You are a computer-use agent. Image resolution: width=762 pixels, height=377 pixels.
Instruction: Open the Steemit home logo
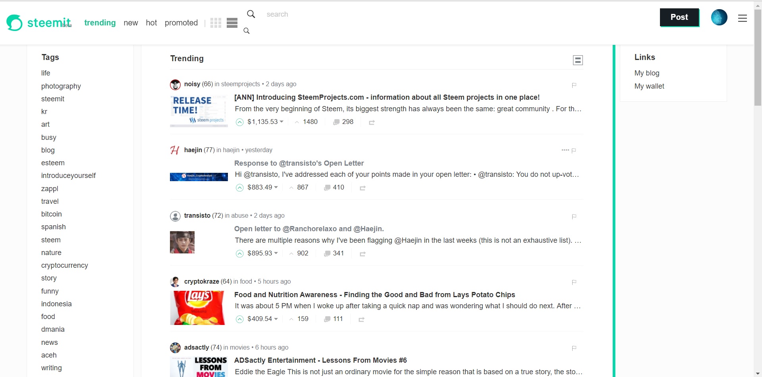coord(39,23)
